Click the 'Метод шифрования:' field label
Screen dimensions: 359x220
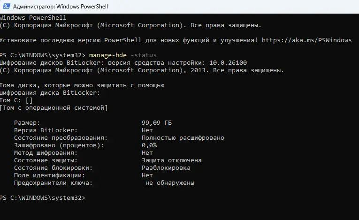pyautogui.click(x=46, y=153)
